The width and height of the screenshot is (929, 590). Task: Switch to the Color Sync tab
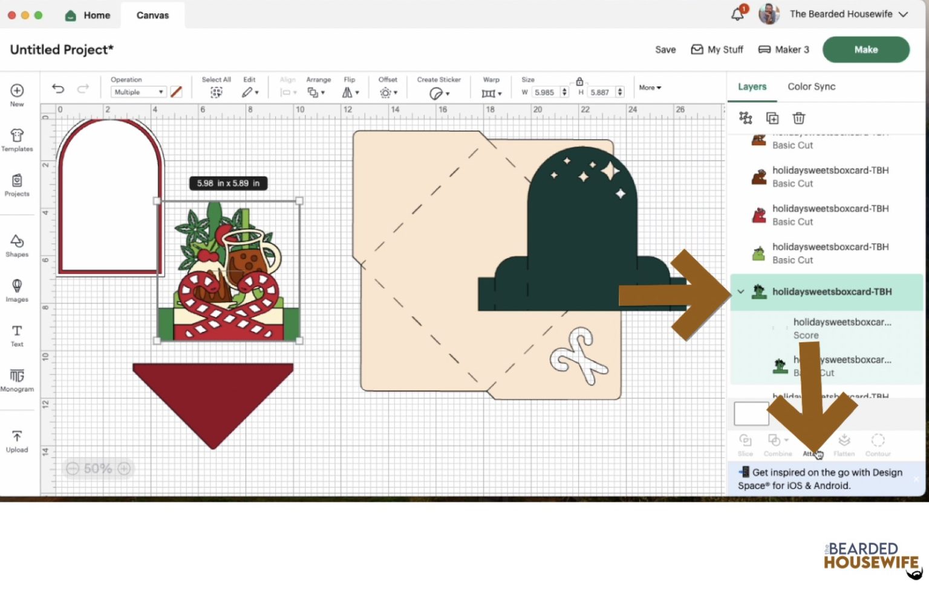[x=811, y=86]
